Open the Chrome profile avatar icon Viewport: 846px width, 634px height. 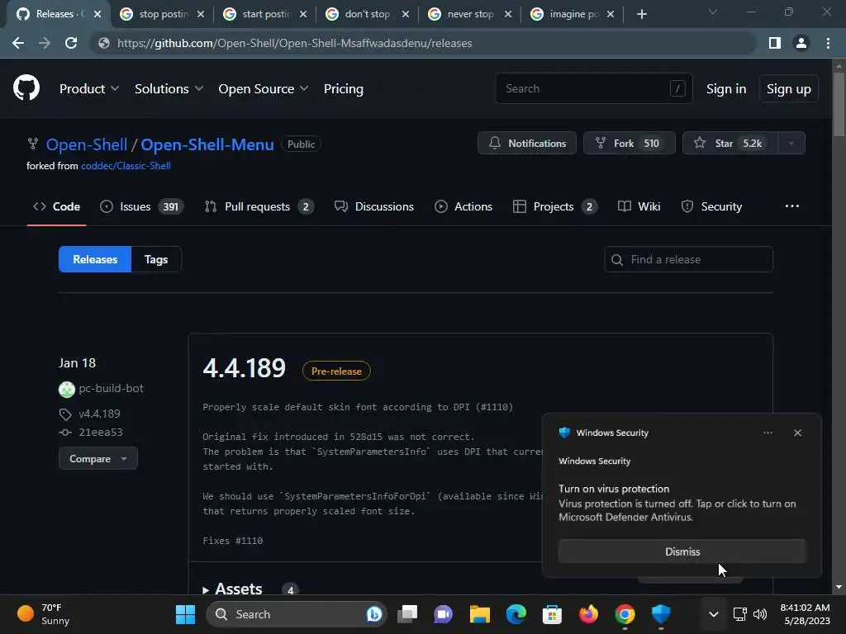click(801, 43)
